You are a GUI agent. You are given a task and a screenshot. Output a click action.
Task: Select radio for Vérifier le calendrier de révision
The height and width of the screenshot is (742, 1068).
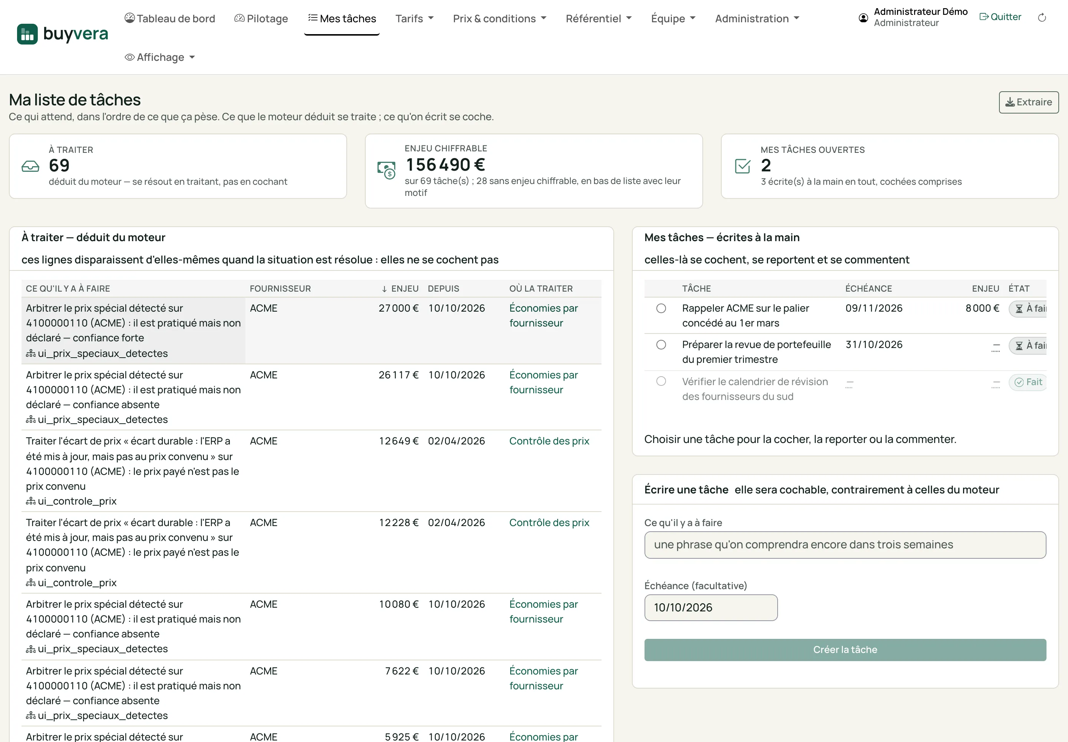pyautogui.click(x=661, y=381)
